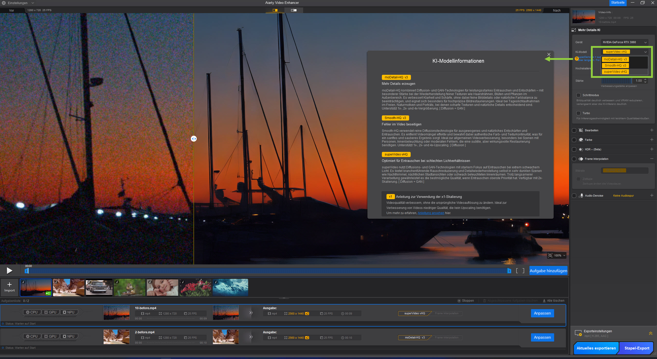Image resolution: width=657 pixels, height=359 pixels.
Task: Click the preview split divider handle
Action: [194, 139]
